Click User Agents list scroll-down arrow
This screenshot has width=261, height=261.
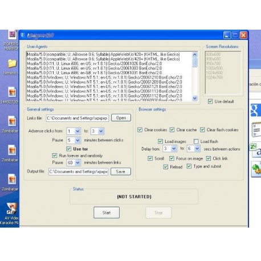pyautogui.click(x=195, y=98)
